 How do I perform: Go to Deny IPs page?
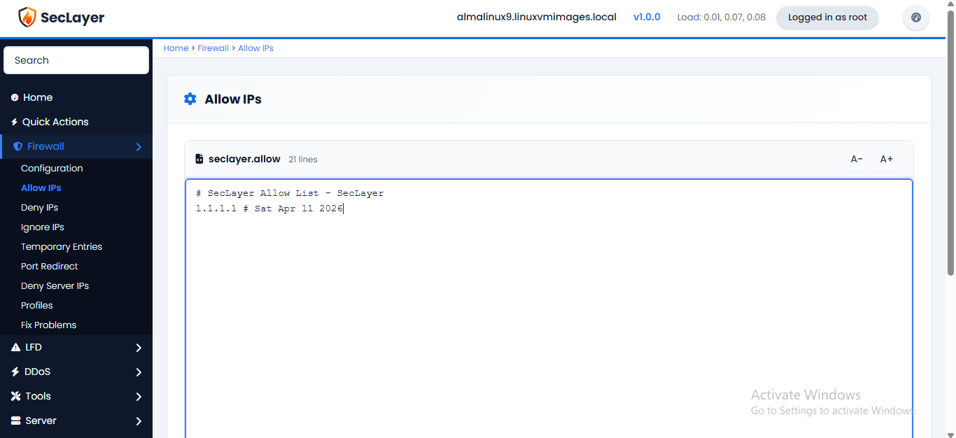pyautogui.click(x=40, y=207)
